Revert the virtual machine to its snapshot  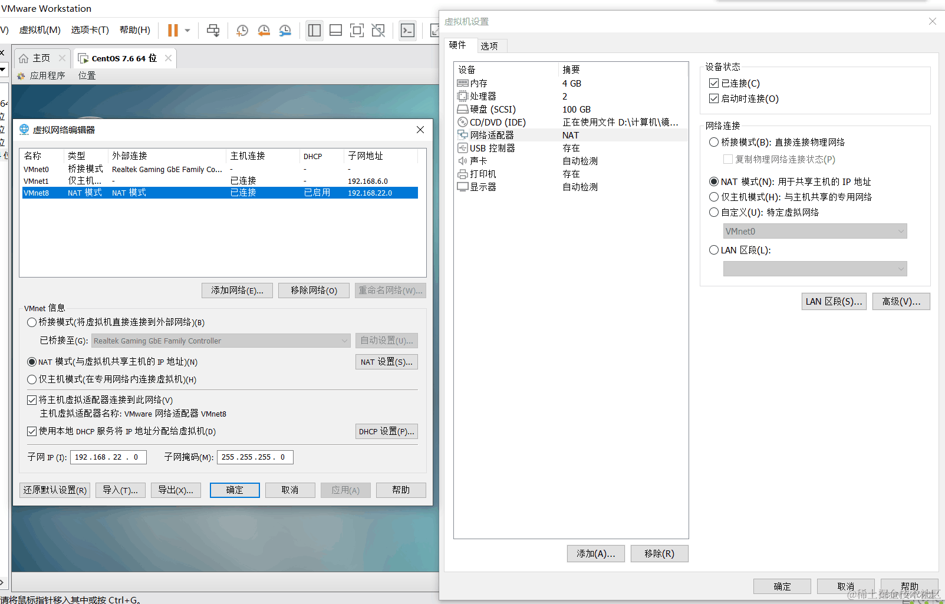click(x=264, y=30)
